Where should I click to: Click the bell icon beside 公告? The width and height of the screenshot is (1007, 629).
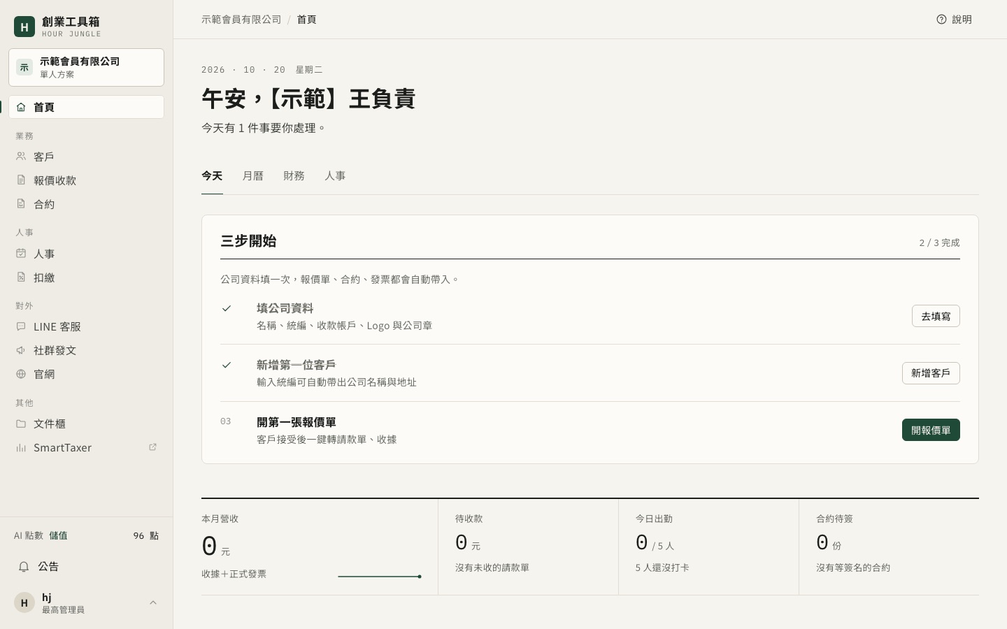click(24, 566)
